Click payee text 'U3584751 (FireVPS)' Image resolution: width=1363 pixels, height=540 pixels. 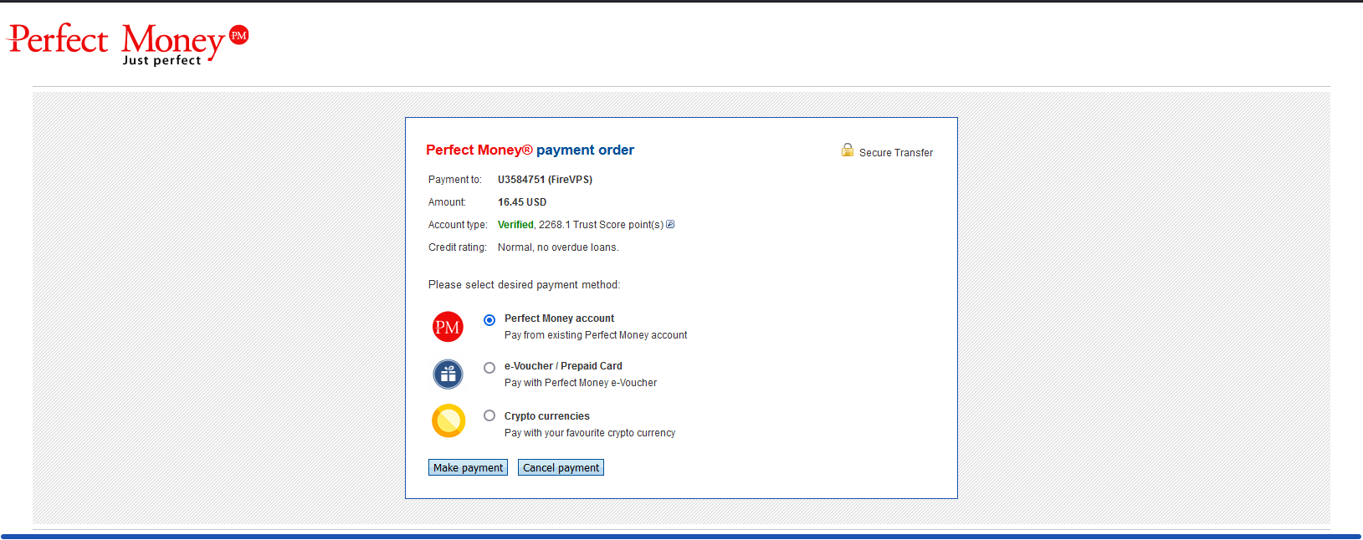tap(545, 180)
